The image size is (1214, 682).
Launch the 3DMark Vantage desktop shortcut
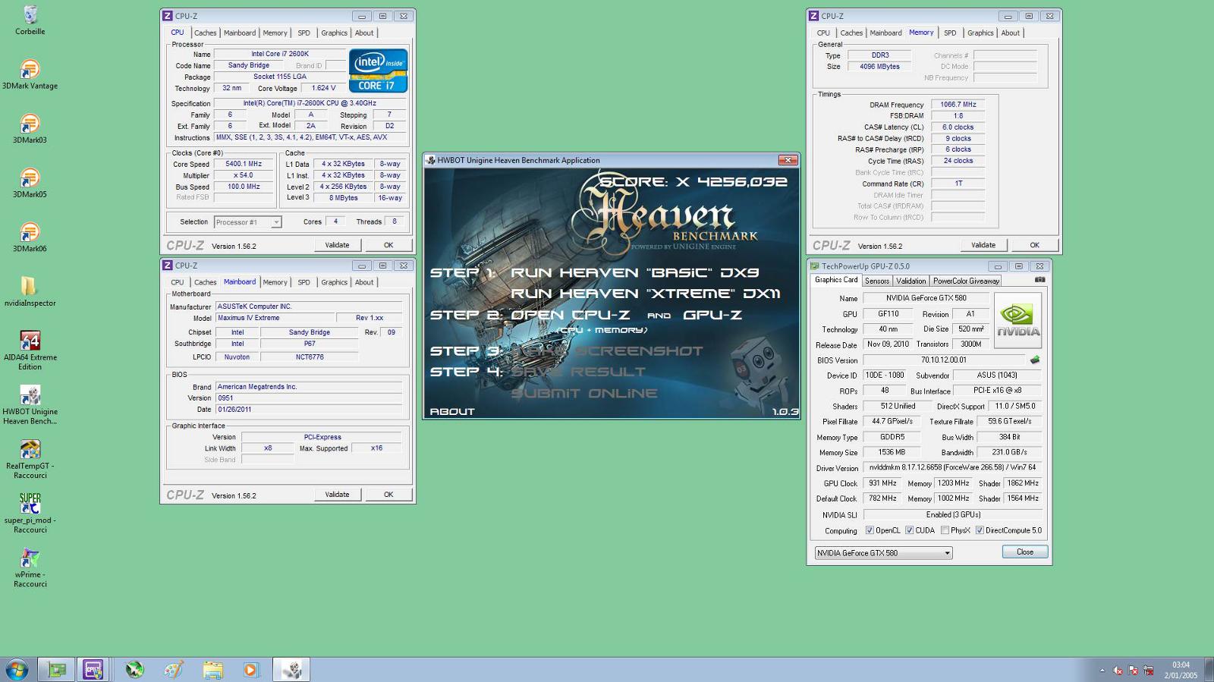point(30,74)
